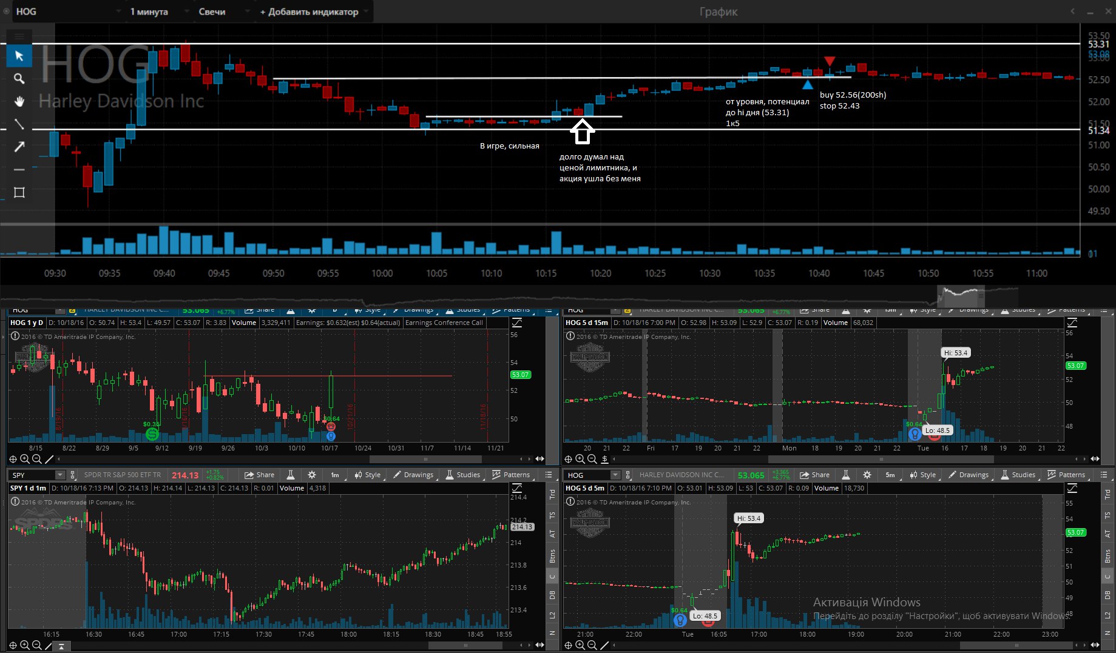Open the N side tab of SPY chart

[x=552, y=633]
